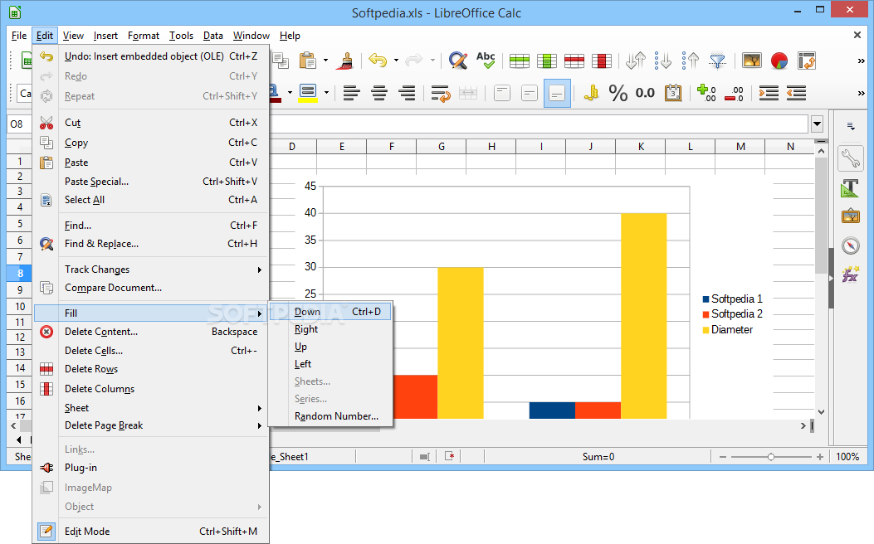Click the Increase Indent icon
This screenshot has height=544, width=874.
coord(769,92)
